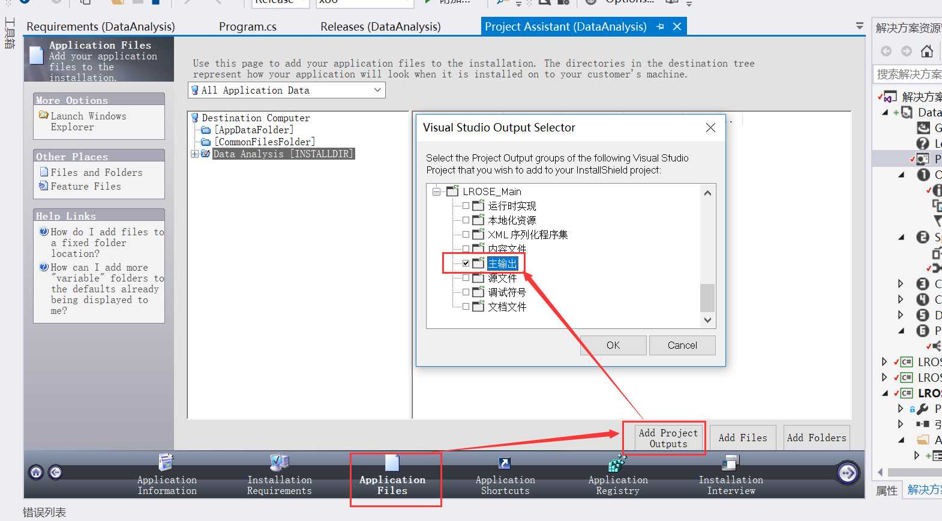
Task: Switch to Requirements (DataAnalysis) tab
Action: 101,26
